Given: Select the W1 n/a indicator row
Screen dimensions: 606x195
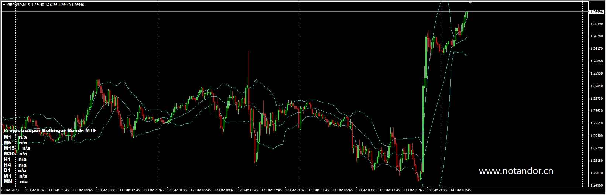Looking at the screenshot, I should click(16, 176).
